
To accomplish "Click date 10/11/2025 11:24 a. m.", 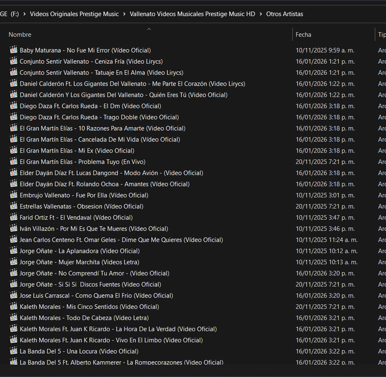I will tap(327, 240).
